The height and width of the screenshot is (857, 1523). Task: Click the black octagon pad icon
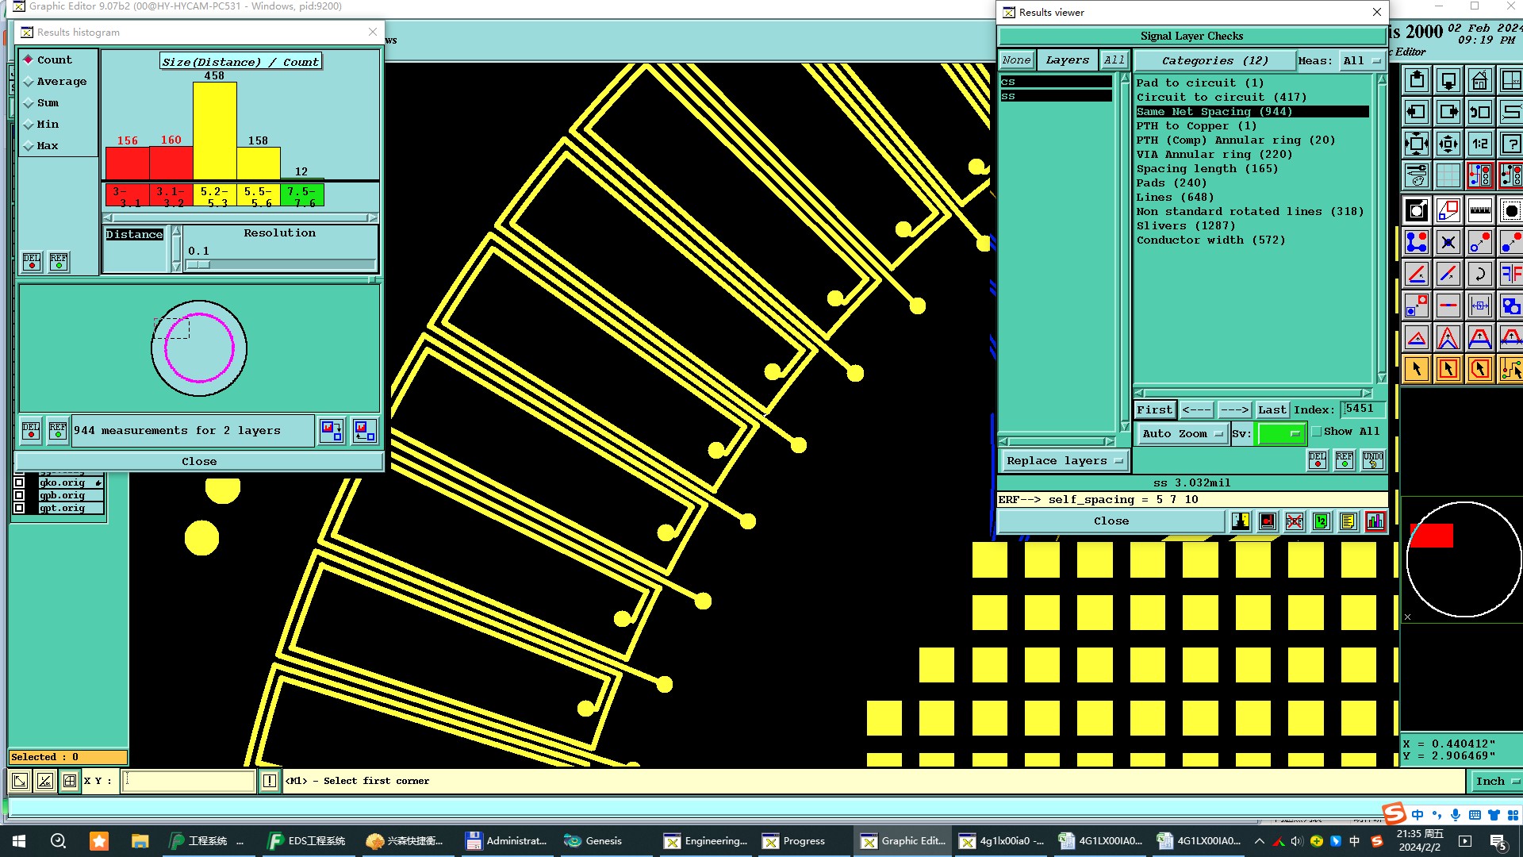point(1511,210)
